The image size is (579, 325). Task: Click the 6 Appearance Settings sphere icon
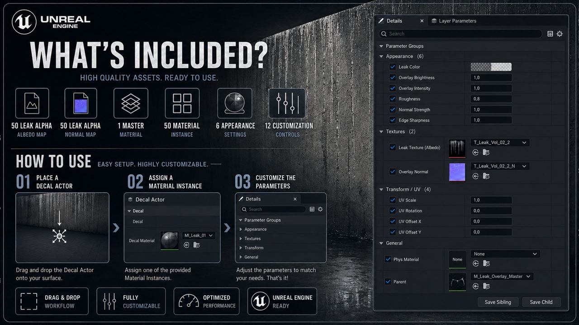(235, 103)
